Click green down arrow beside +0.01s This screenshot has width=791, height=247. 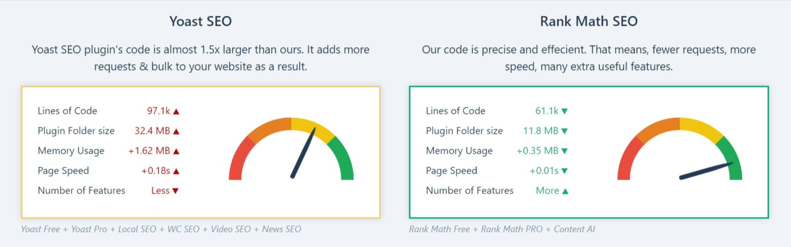564,171
